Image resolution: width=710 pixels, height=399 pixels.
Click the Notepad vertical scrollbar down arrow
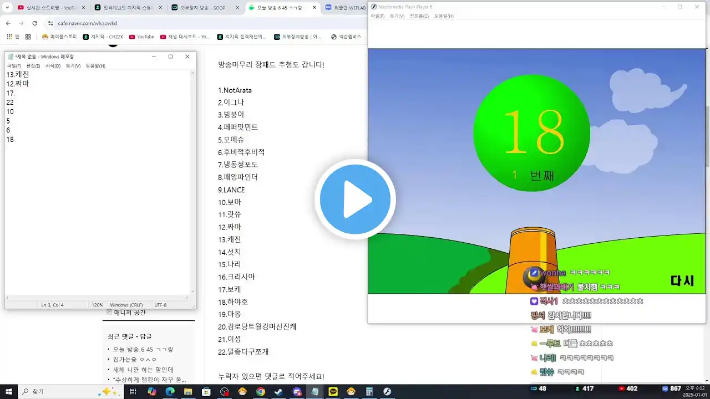pyautogui.click(x=193, y=291)
